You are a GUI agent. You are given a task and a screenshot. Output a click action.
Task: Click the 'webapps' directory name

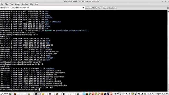tap(50, 58)
